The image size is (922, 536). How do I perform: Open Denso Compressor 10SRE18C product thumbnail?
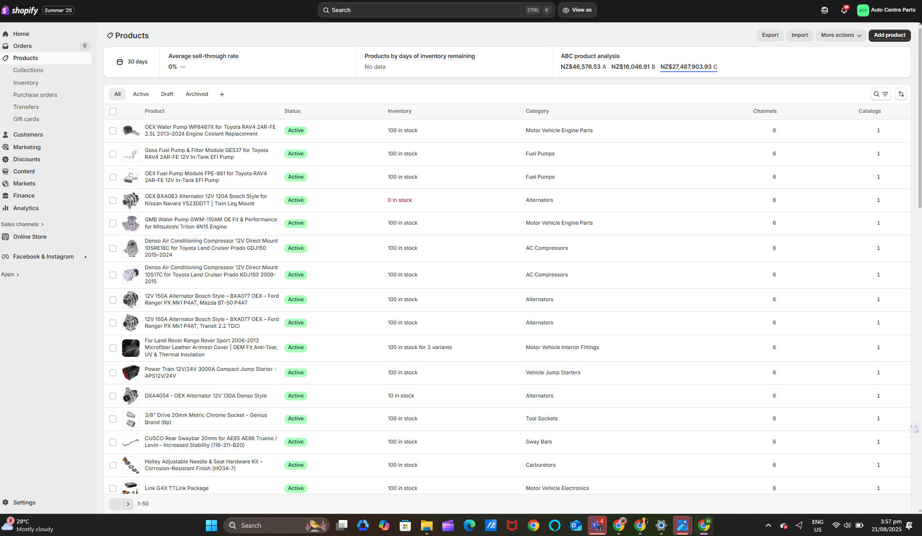coord(130,248)
